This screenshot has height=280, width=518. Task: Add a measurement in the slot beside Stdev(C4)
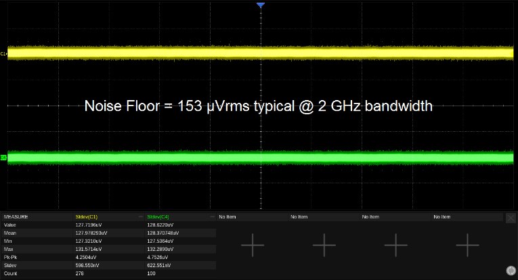pyautogui.click(x=253, y=245)
